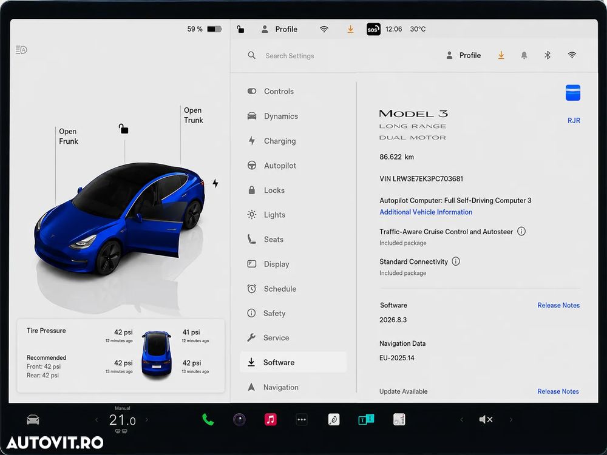607x455 pixels.
Task: Tap the 21.0 temperature display
Action: pyautogui.click(x=123, y=420)
